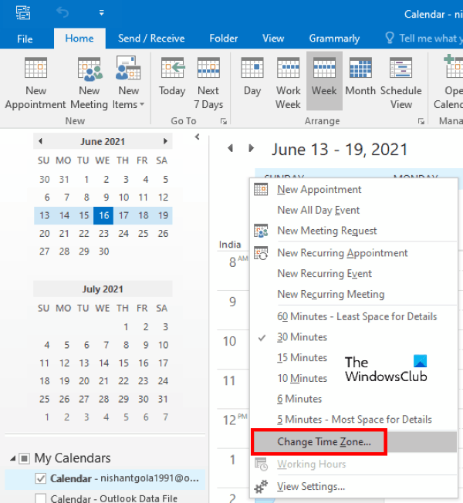Show the Next 7 Days view
The width and height of the screenshot is (463, 503).
(208, 83)
